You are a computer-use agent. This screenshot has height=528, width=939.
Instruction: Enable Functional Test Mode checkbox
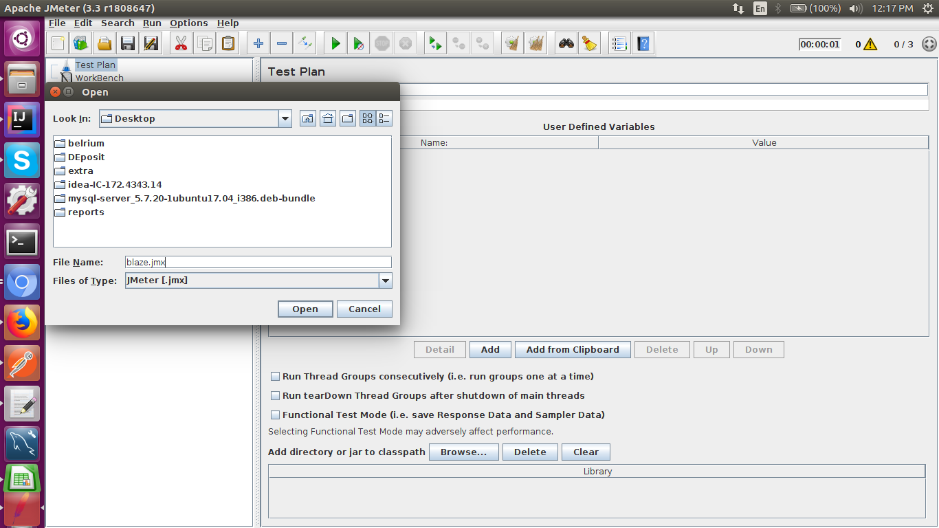(x=276, y=415)
